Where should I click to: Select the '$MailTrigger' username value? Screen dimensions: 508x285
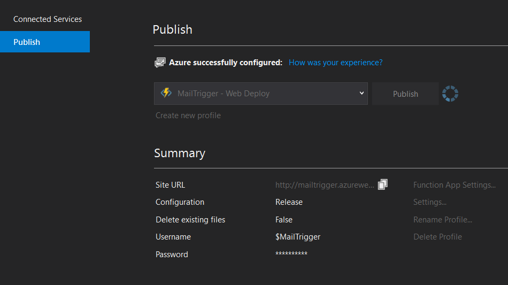click(298, 237)
